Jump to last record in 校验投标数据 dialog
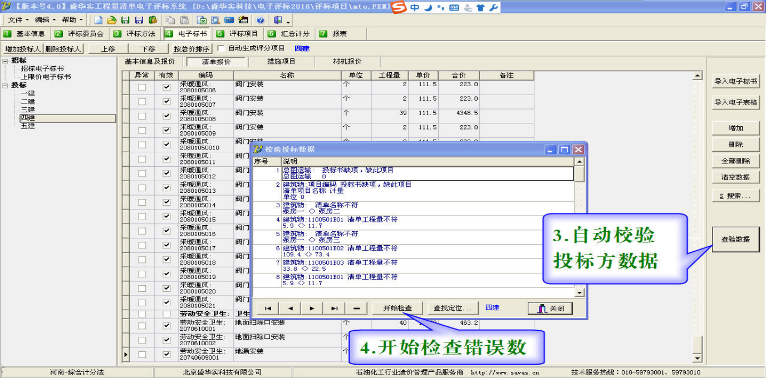Viewport: 766px width, 378px height. (334, 308)
